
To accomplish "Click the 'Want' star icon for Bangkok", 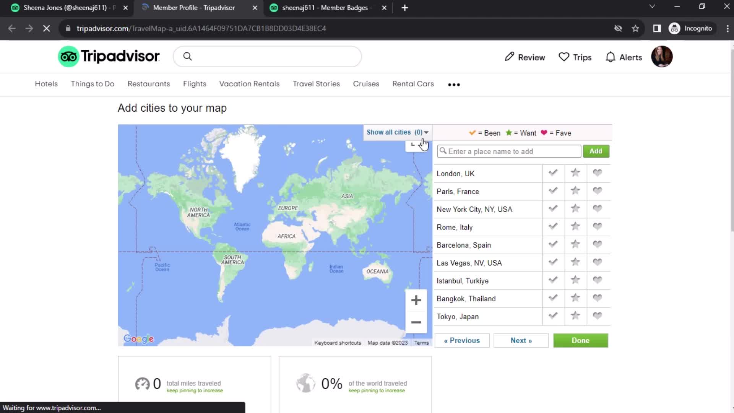I will pos(575,298).
